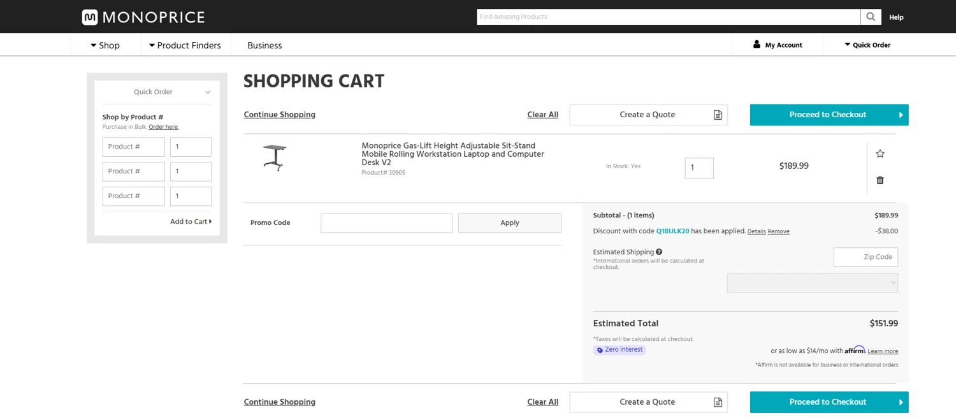Expand the Product Finders menu

(x=185, y=45)
